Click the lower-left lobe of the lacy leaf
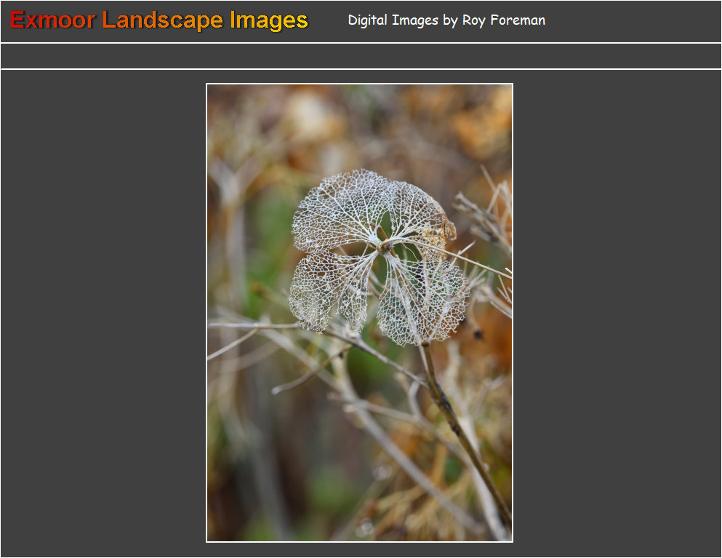722x558 pixels. click(327, 291)
